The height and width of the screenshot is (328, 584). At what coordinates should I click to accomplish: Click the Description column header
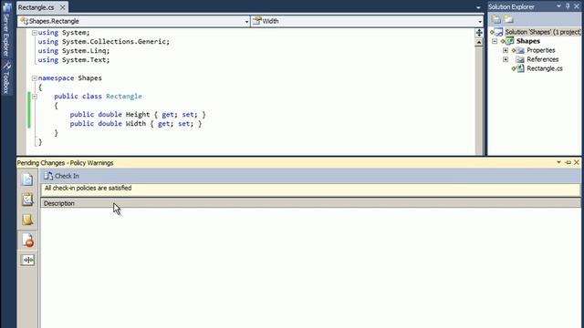(310, 203)
